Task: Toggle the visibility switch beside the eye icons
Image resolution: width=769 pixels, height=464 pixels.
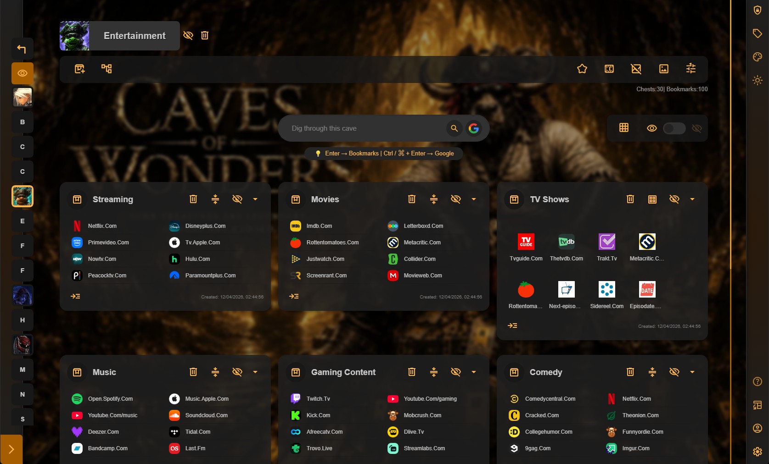Action: click(x=674, y=128)
